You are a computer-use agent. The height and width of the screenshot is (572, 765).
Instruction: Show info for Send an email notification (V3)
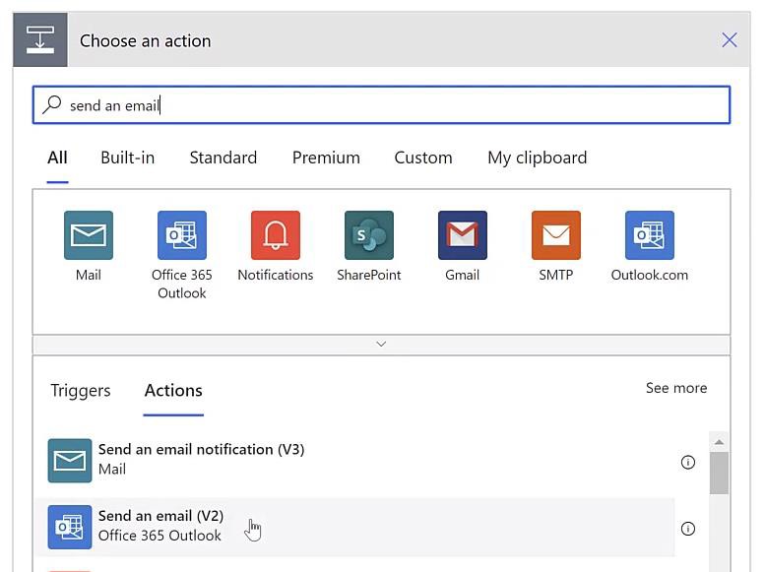click(688, 462)
